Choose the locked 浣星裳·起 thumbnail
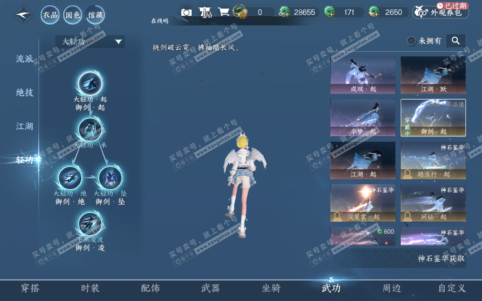 363,203
